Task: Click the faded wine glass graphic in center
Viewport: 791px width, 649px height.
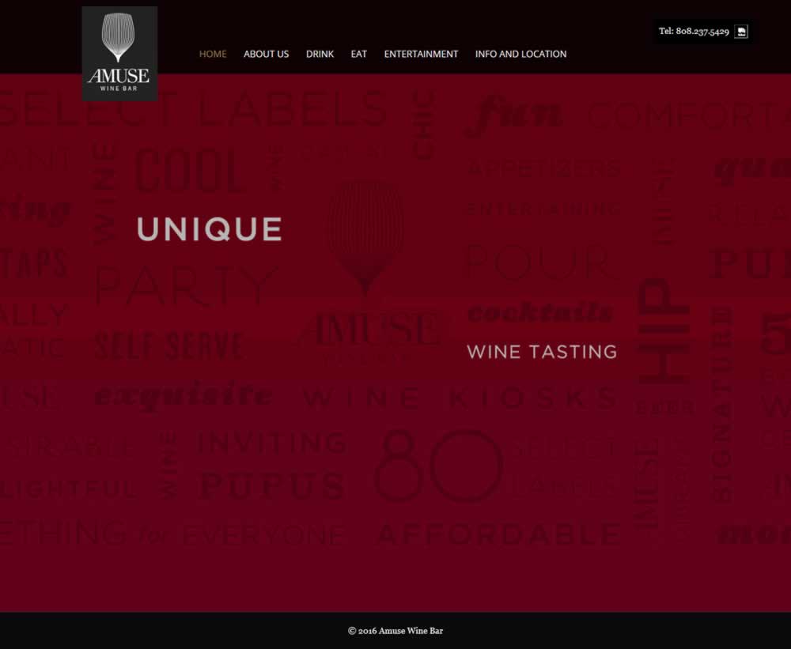Action: point(365,236)
